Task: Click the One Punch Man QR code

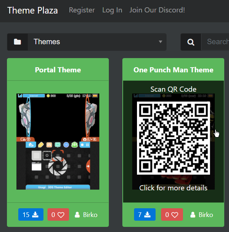Action: point(173,138)
